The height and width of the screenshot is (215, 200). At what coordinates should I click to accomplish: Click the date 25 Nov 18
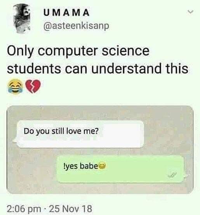click(71, 208)
